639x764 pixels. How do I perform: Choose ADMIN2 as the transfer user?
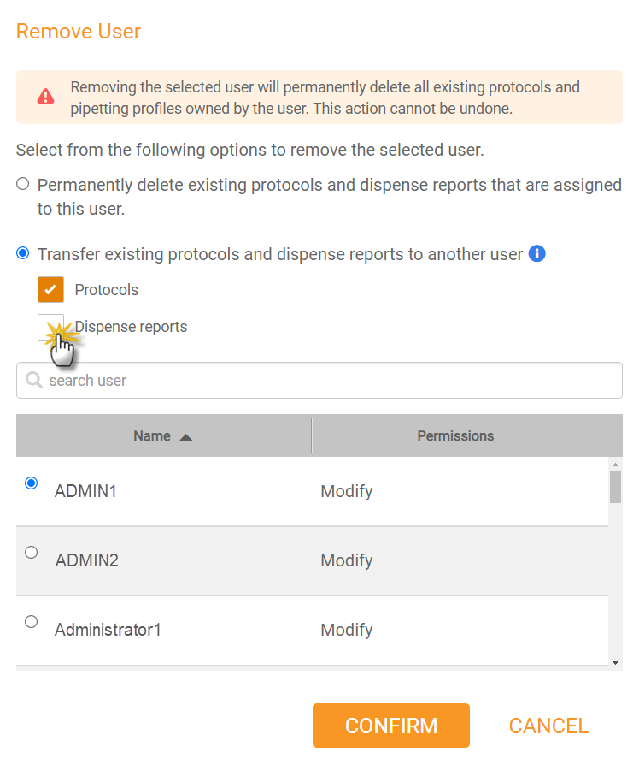point(31,552)
